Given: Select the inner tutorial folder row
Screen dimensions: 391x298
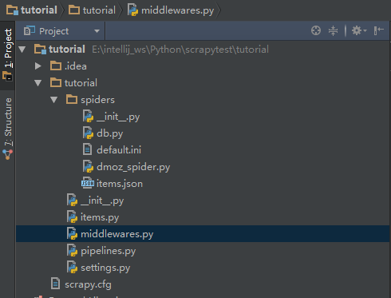Looking at the screenshot, I should point(203,83).
